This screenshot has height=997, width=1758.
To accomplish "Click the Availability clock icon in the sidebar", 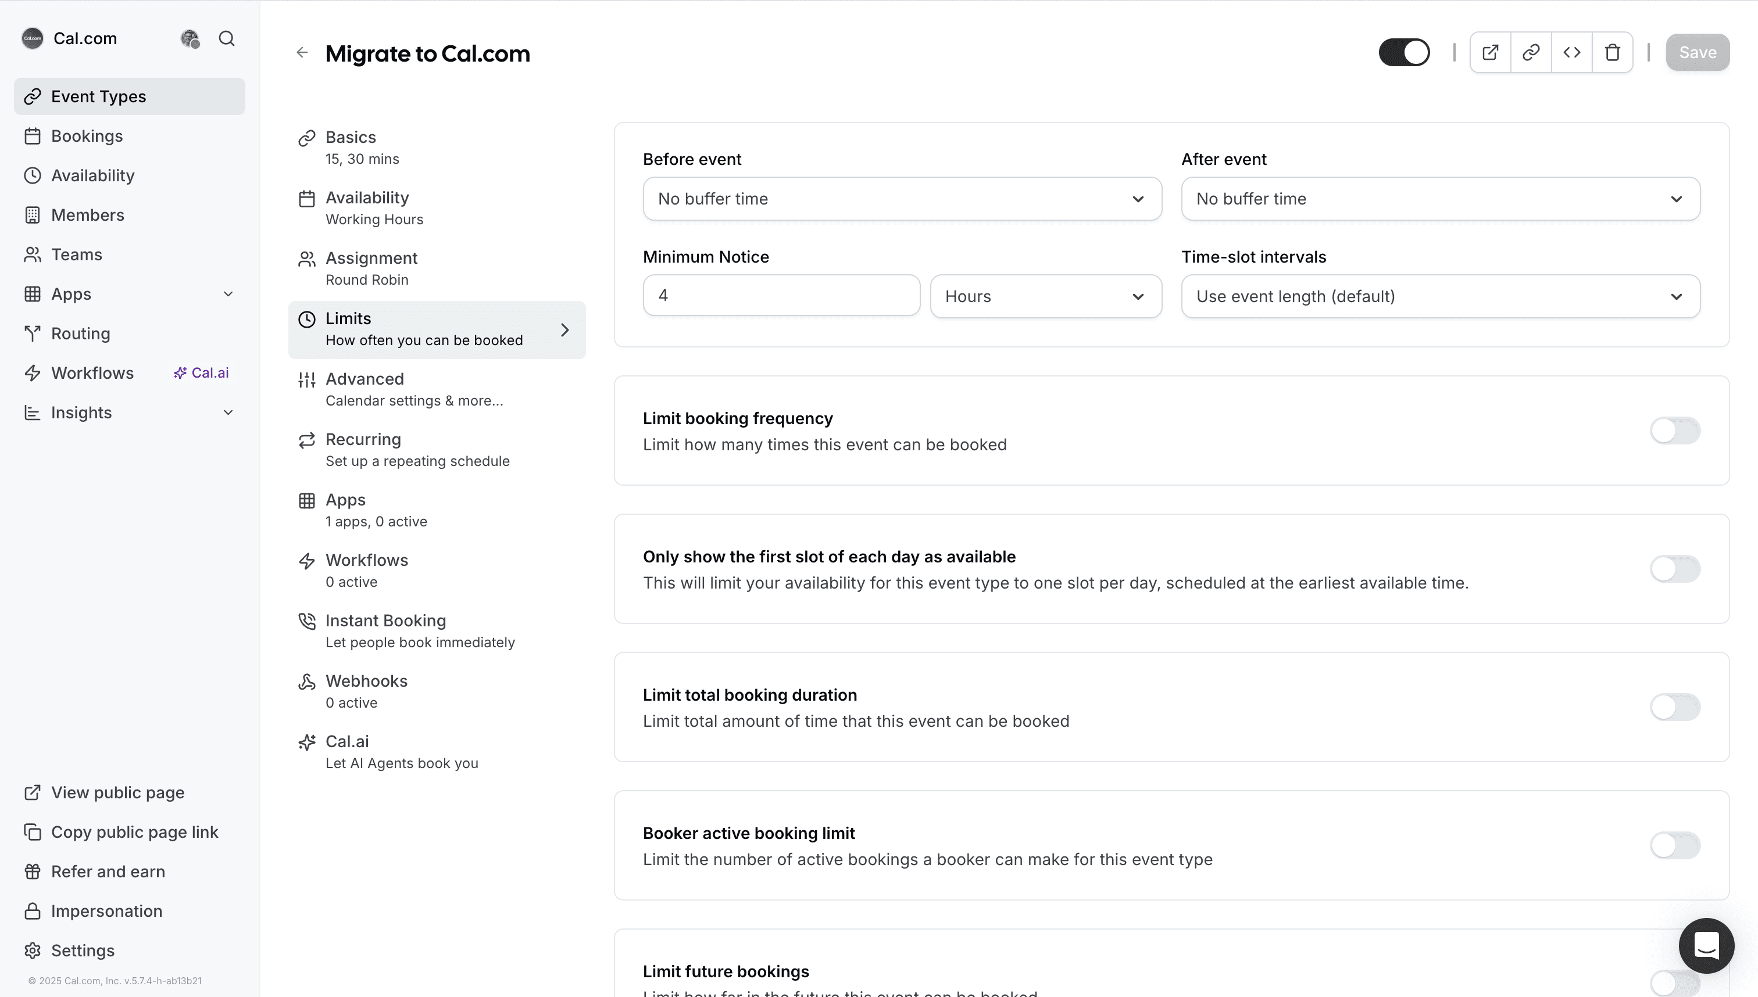I will 32,175.
